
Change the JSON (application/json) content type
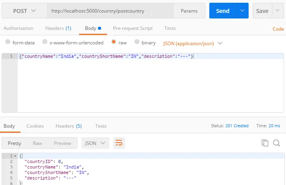click(x=193, y=43)
